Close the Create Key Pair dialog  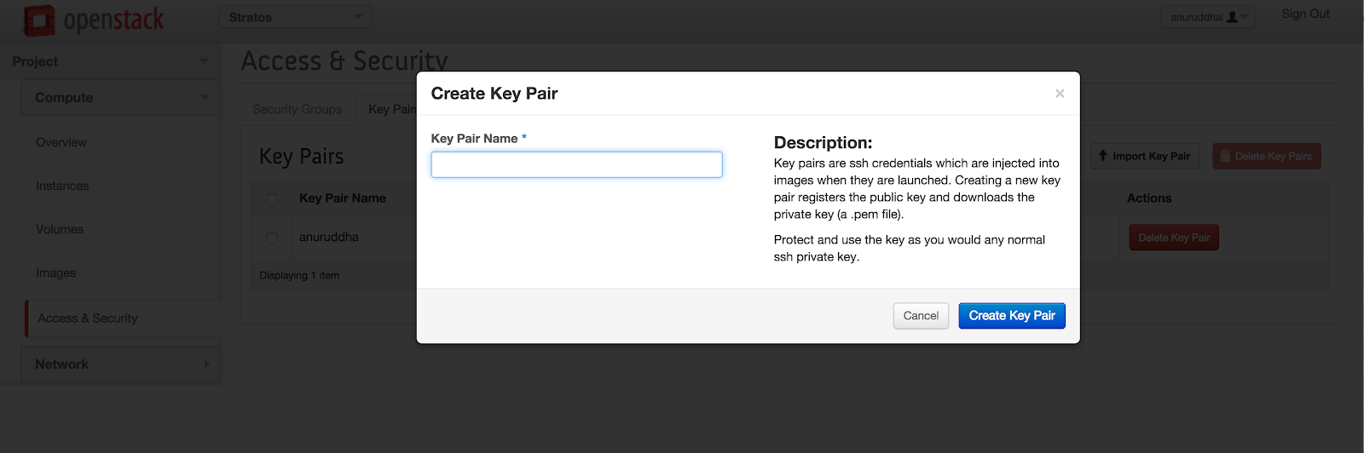1060,94
